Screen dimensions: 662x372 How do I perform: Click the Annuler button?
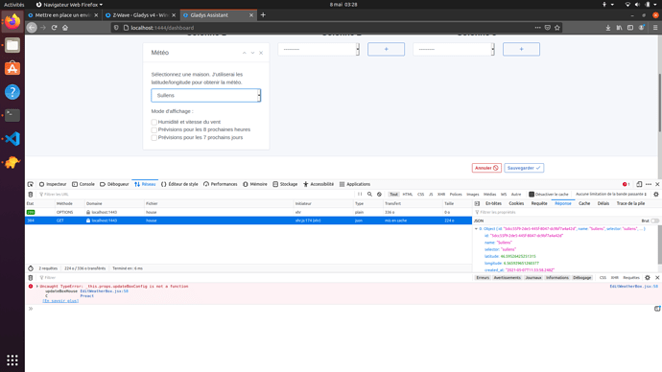(x=486, y=168)
